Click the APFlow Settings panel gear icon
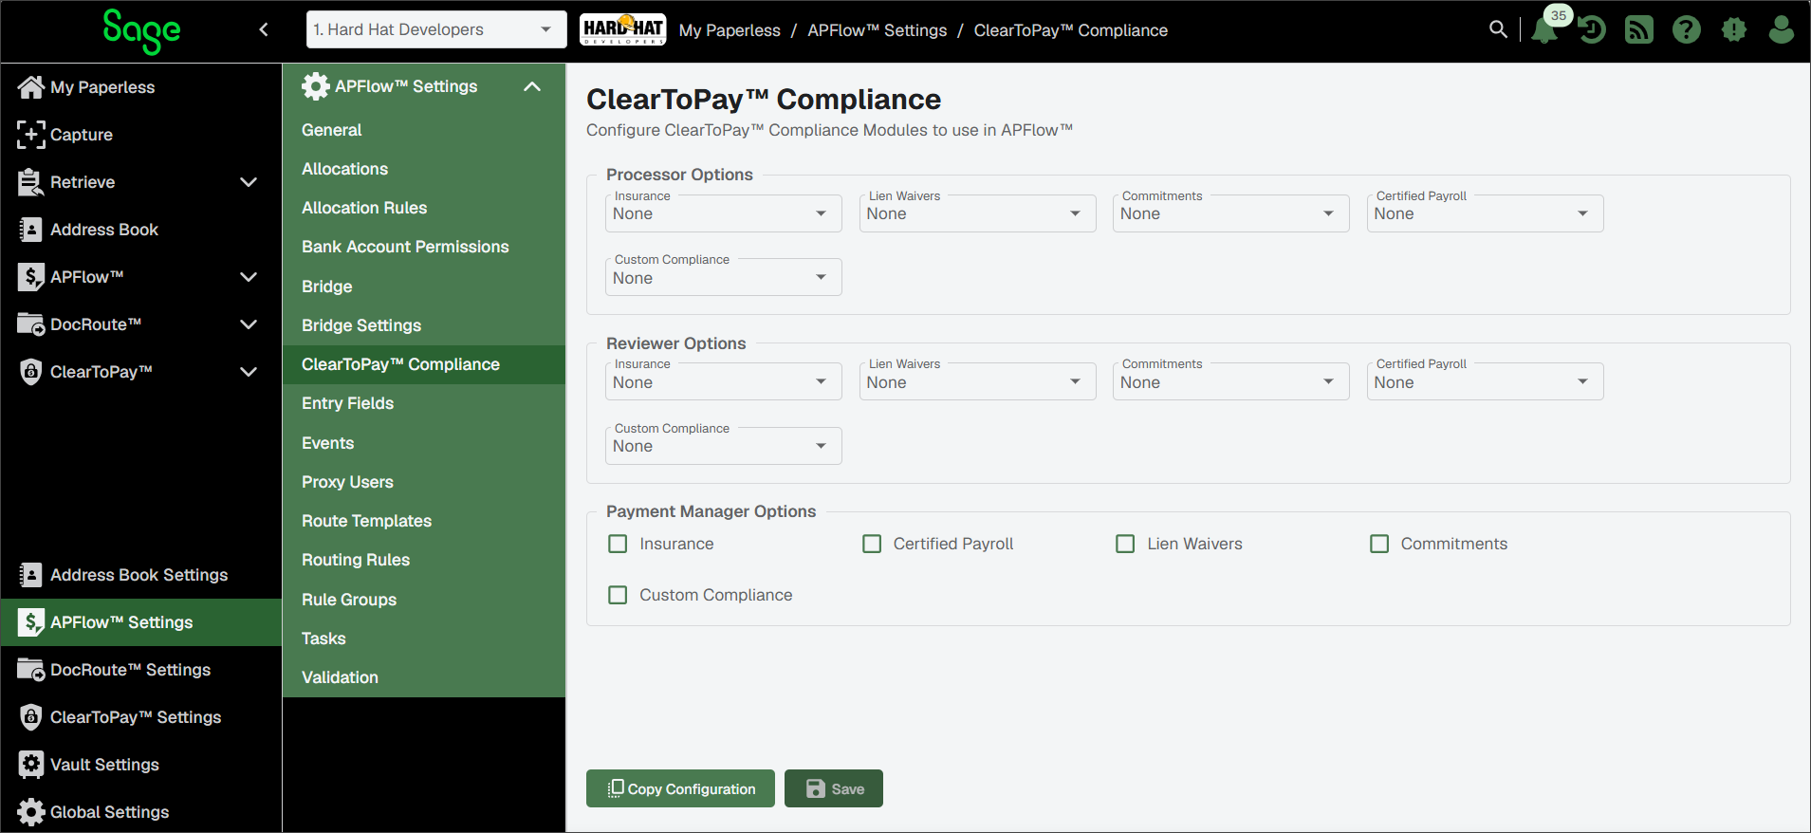Image resolution: width=1811 pixels, height=833 pixels. click(316, 86)
